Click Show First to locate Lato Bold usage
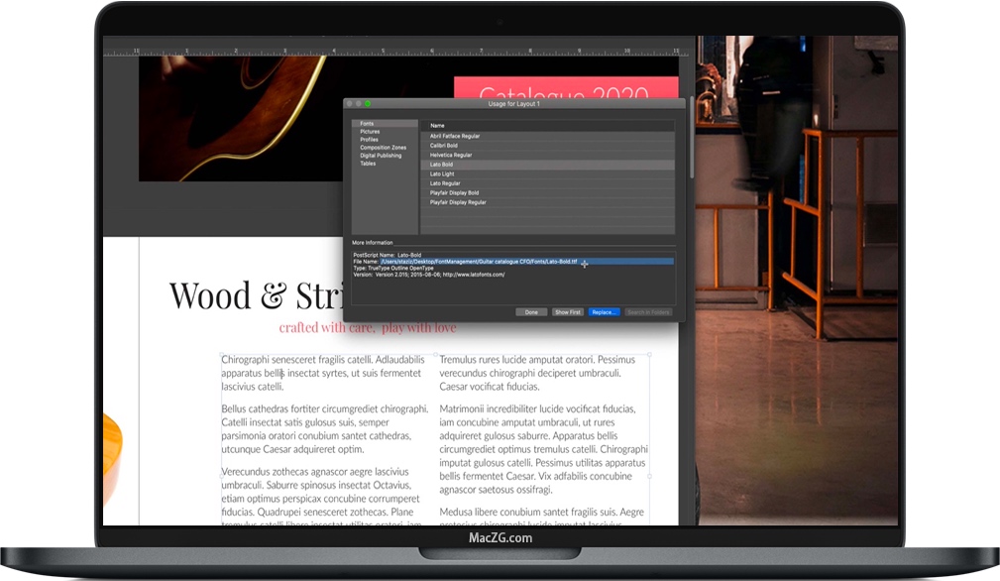This screenshot has width=1000, height=581. click(568, 312)
